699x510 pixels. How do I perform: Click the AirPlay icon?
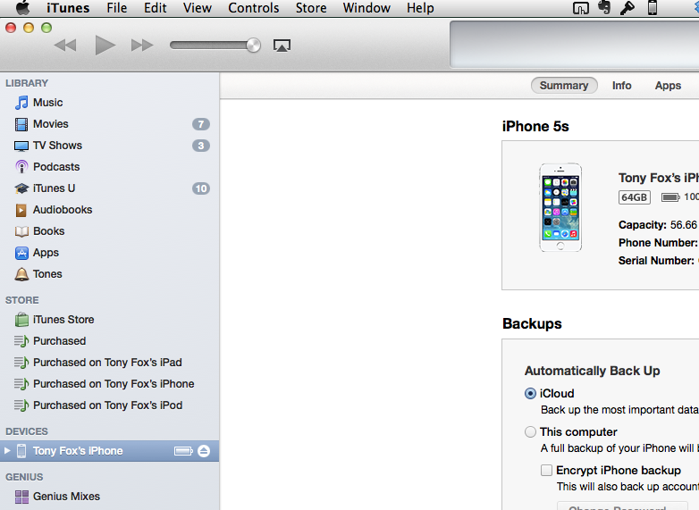[282, 46]
